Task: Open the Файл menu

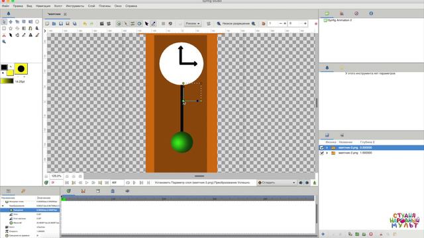Action: click(x=5, y=6)
